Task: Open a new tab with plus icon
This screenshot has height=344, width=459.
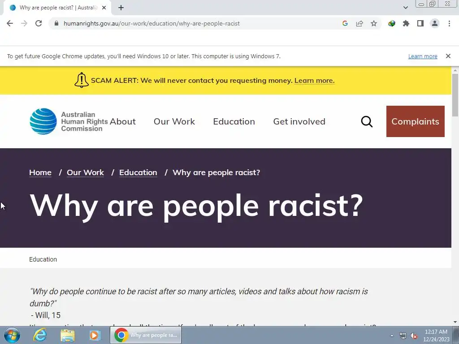Action: click(121, 8)
